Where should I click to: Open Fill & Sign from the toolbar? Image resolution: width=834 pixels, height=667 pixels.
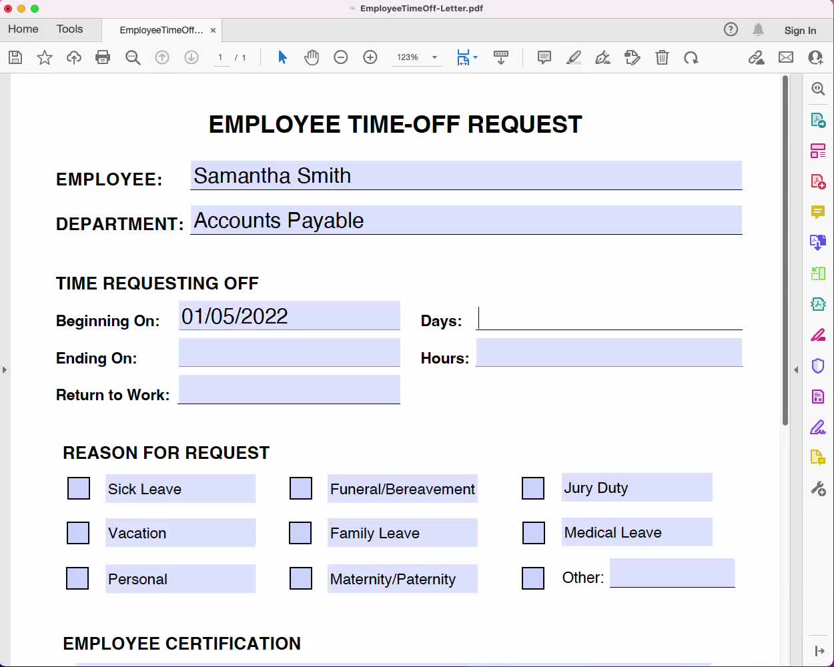[x=633, y=57]
